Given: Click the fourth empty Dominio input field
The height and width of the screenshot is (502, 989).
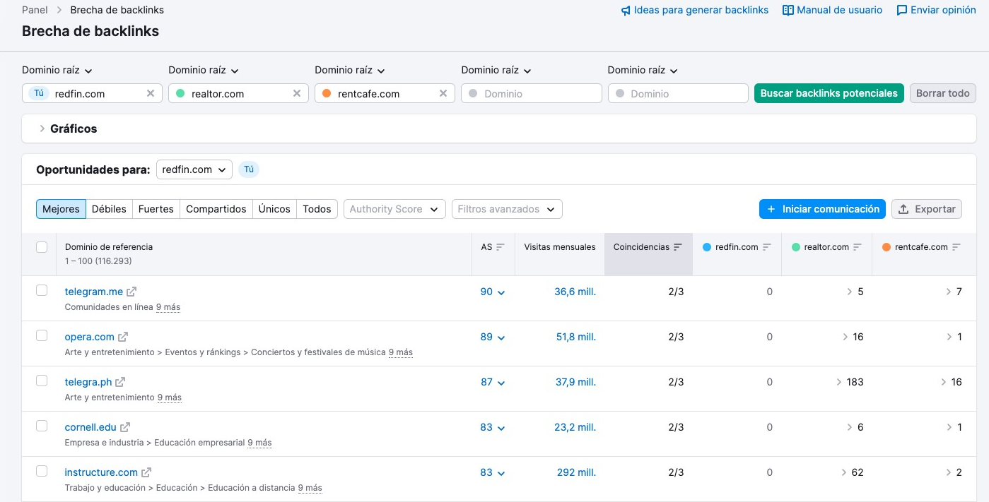Looking at the screenshot, I should click(x=532, y=93).
